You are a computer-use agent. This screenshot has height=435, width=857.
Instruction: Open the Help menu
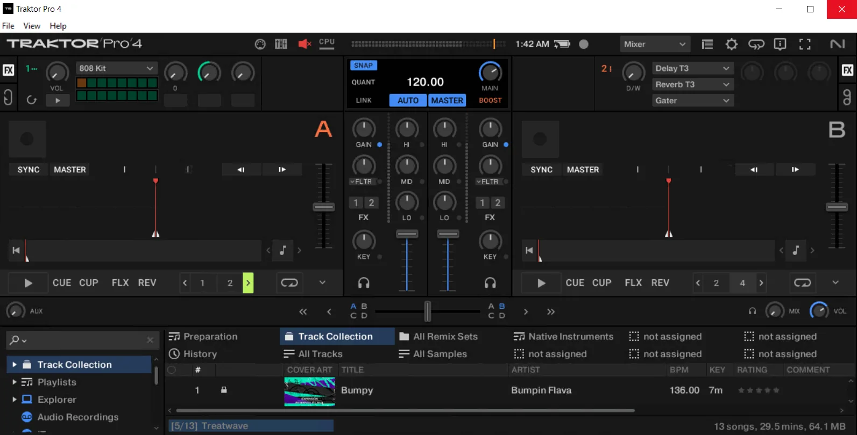click(58, 26)
